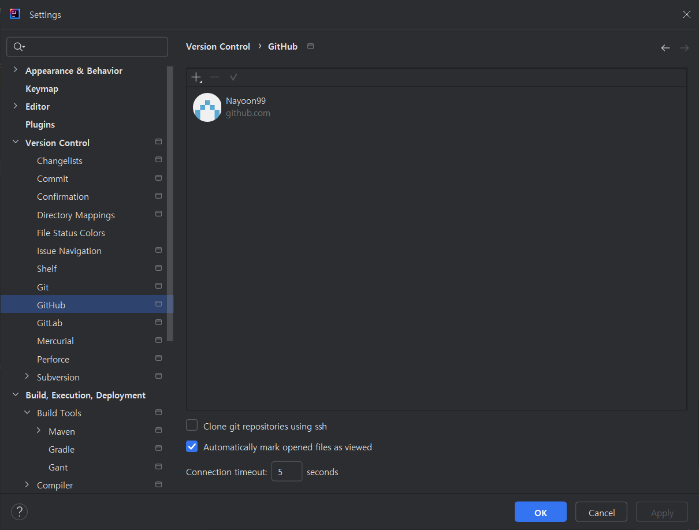The width and height of the screenshot is (699, 530).
Task: Select the GitLab settings item
Action: click(50, 323)
